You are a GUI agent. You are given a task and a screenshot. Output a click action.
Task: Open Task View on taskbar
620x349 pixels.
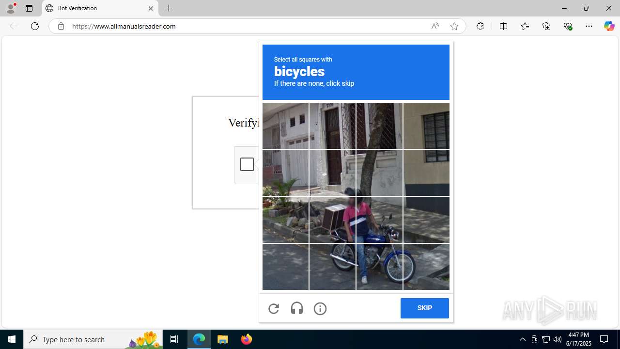pyautogui.click(x=174, y=339)
